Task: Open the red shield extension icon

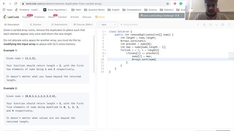Action: coord(175,4)
